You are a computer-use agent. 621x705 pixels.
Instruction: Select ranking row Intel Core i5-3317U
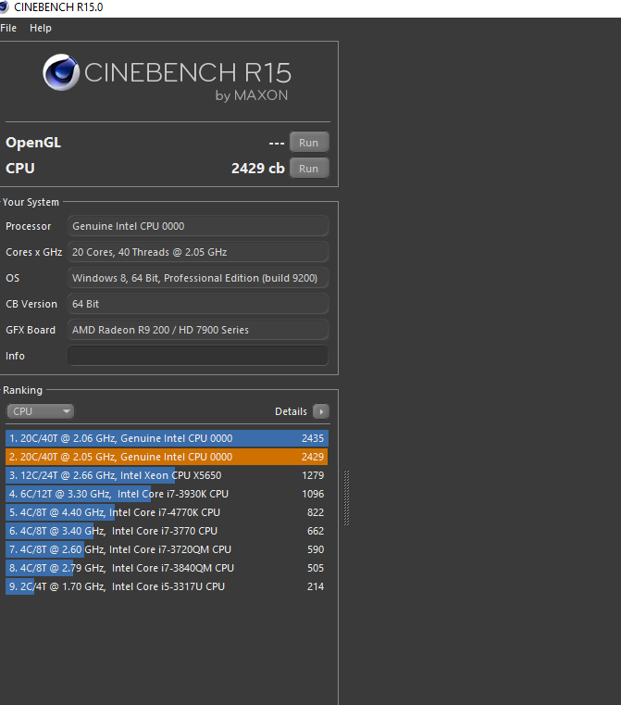coord(167,586)
